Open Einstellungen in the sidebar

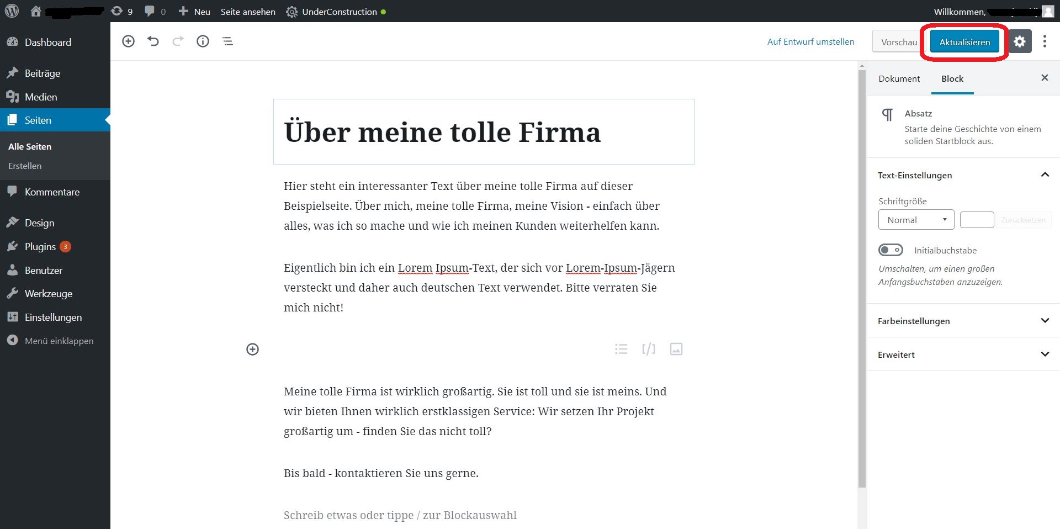coord(55,317)
